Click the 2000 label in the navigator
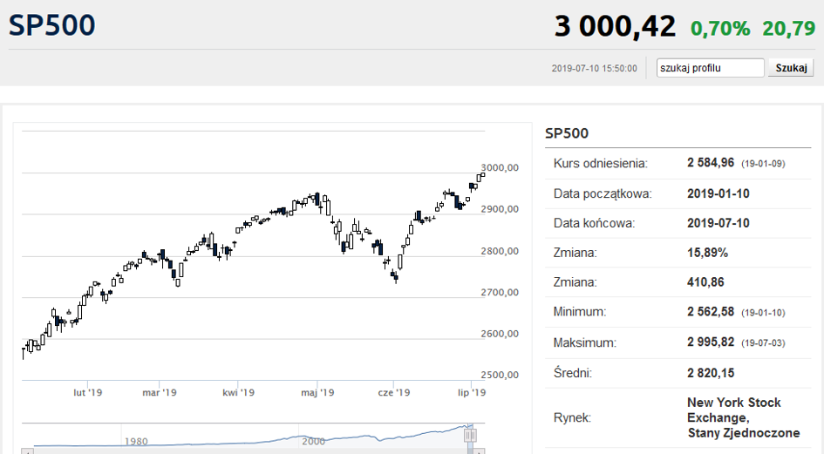Image resolution: width=824 pixels, height=454 pixels. pos(313,442)
